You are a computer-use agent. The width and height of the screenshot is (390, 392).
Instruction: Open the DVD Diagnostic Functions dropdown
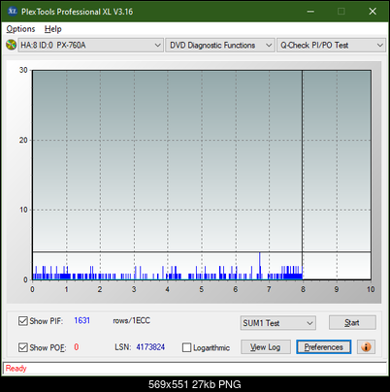[x=220, y=46]
